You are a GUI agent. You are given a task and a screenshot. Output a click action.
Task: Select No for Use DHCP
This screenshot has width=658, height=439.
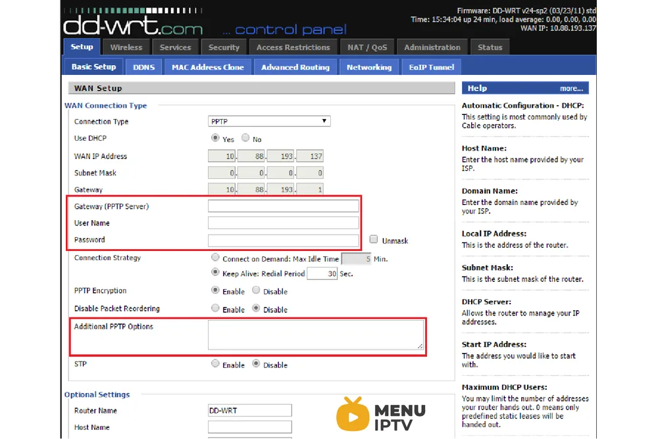pyautogui.click(x=245, y=137)
